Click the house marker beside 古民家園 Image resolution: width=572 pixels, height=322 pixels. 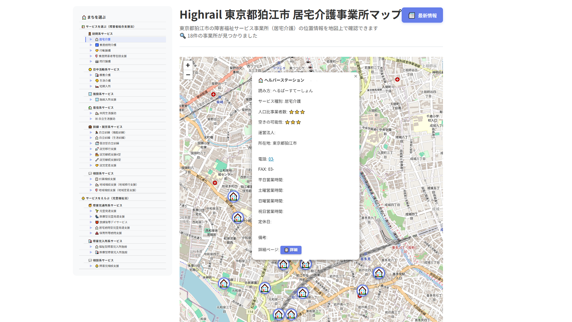[x=265, y=288]
